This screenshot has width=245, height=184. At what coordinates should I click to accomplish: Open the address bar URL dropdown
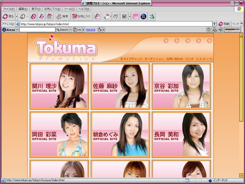pos(214,24)
